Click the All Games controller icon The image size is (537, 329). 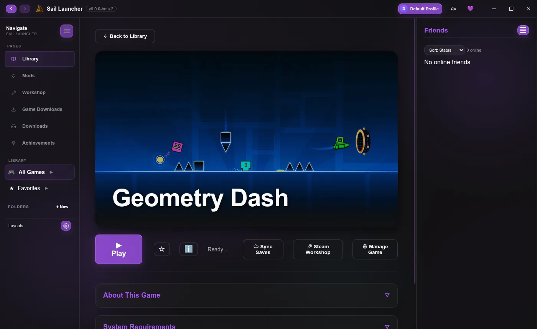click(12, 172)
